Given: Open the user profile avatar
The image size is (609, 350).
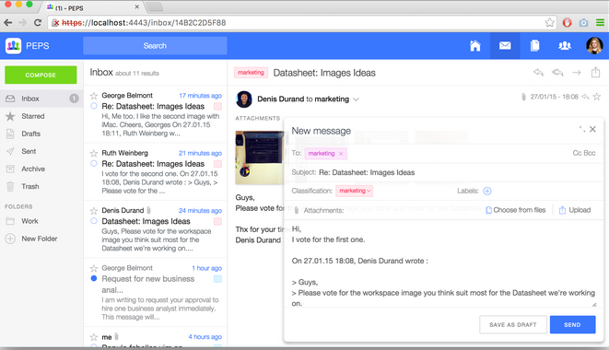Looking at the screenshot, I should click(594, 46).
